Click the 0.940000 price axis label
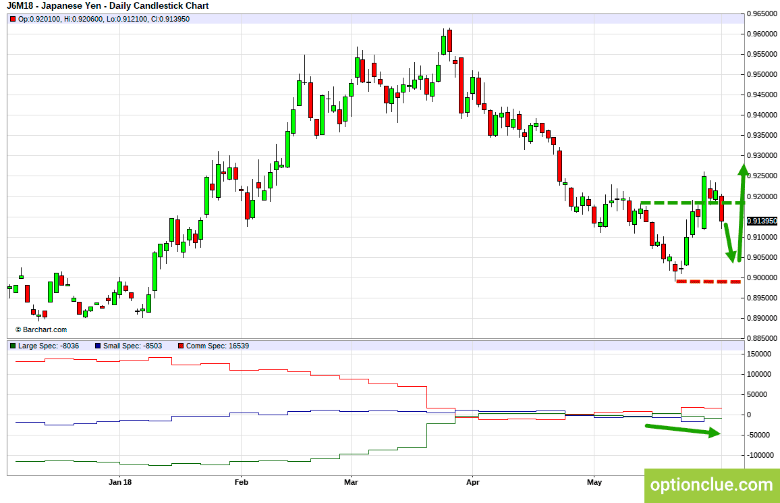Screen dimensions: 780x503 click(x=762, y=115)
